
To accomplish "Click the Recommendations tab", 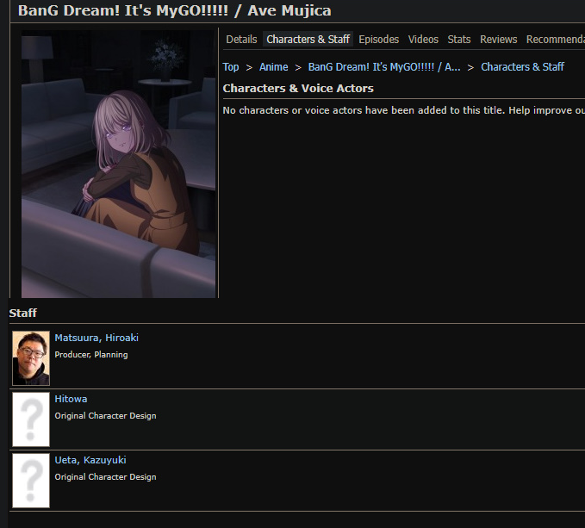I will [x=555, y=39].
